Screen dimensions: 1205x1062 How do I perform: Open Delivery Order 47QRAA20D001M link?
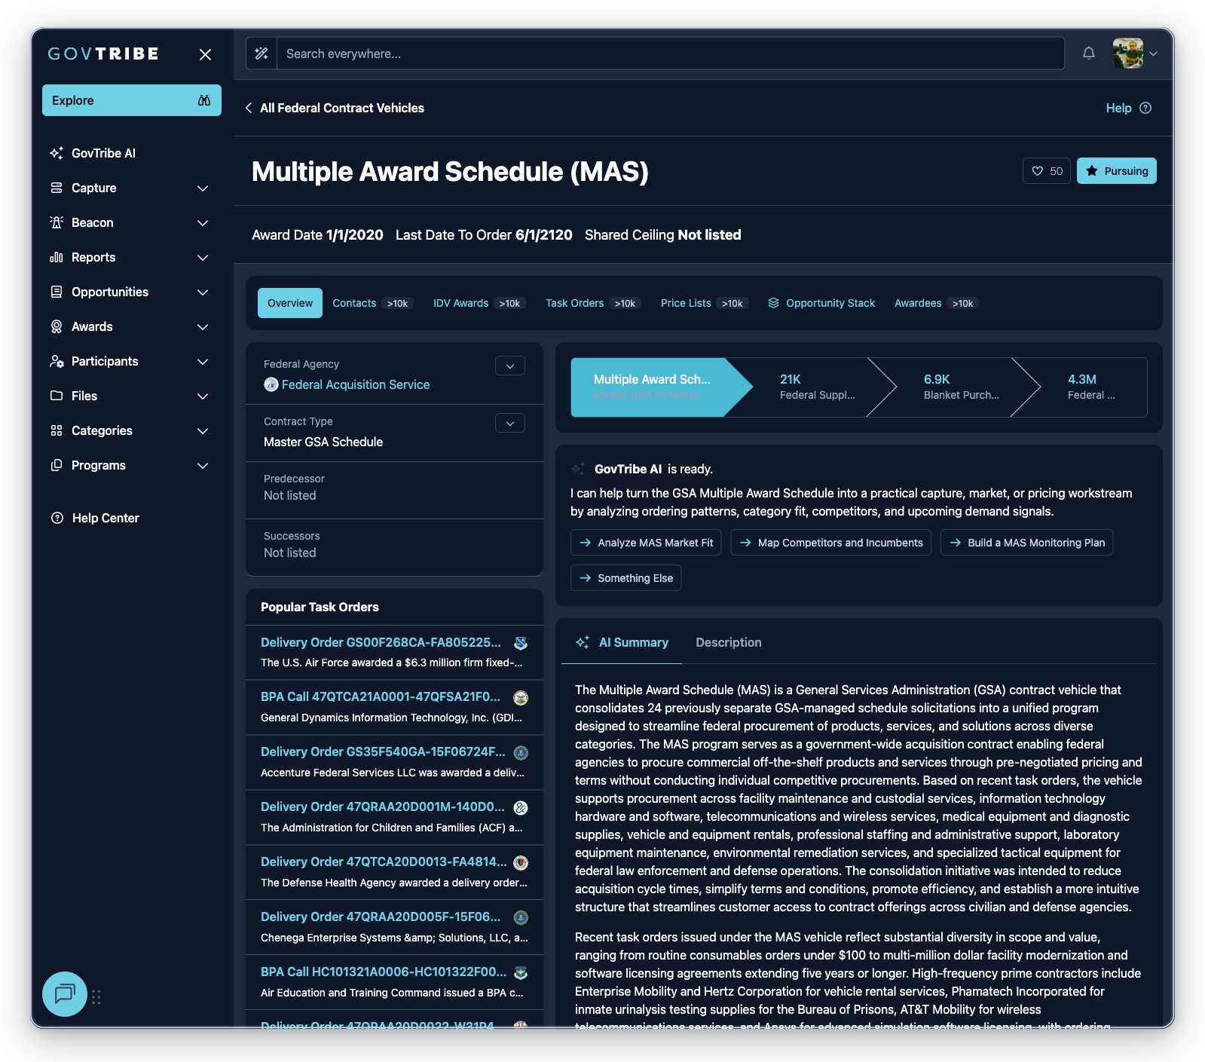383,806
